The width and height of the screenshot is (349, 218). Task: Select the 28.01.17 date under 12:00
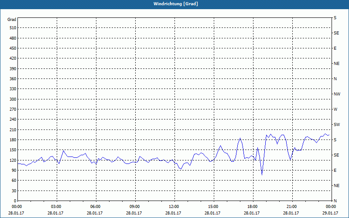(173, 213)
